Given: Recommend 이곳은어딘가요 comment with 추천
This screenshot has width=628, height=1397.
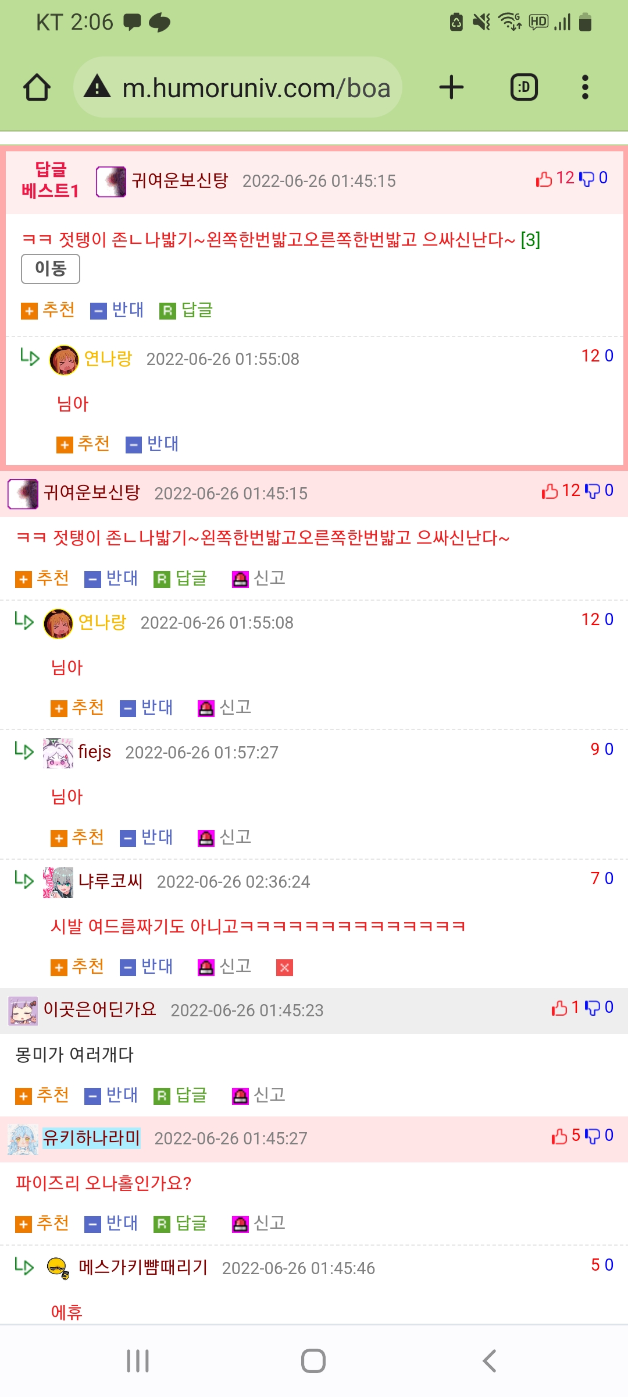Looking at the screenshot, I should tap(42, 1095).
